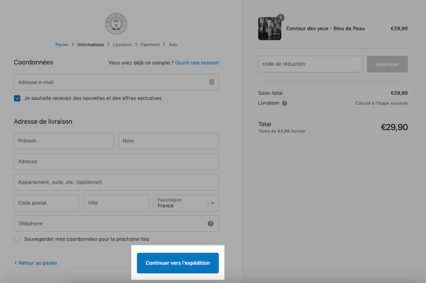This screenshot has height=283, width=426.
Task: Follow the Retour au panier link
Action: (36, 263)
